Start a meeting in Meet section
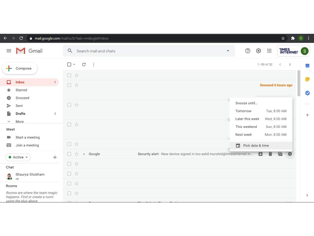Viewport: 314px width, 236px height. point(27,137)
